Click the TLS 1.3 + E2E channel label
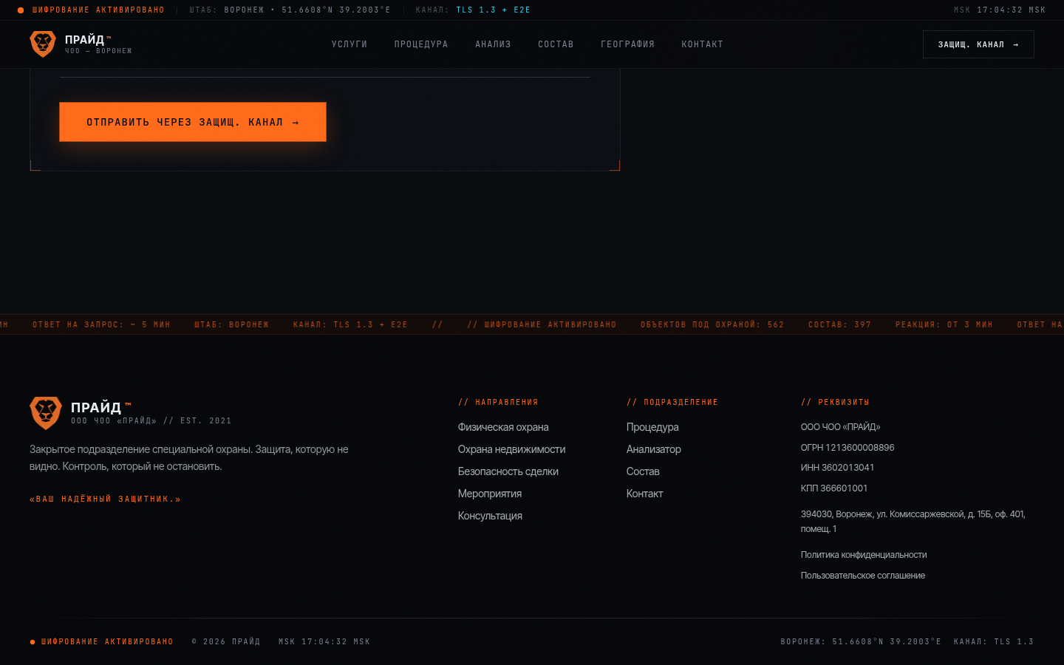The height and width of the screenshot is (665, 1064). click(494, 10)
